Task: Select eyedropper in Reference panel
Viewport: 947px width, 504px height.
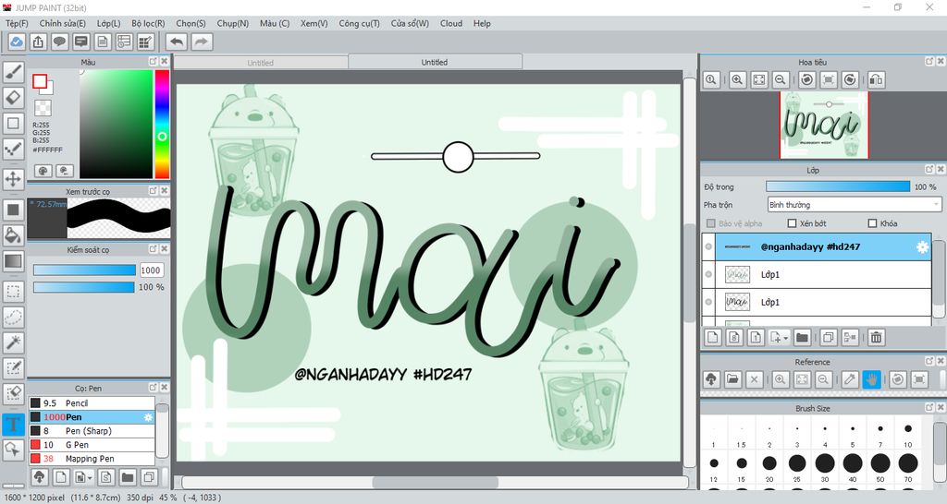Action: (x=850, y=379)
